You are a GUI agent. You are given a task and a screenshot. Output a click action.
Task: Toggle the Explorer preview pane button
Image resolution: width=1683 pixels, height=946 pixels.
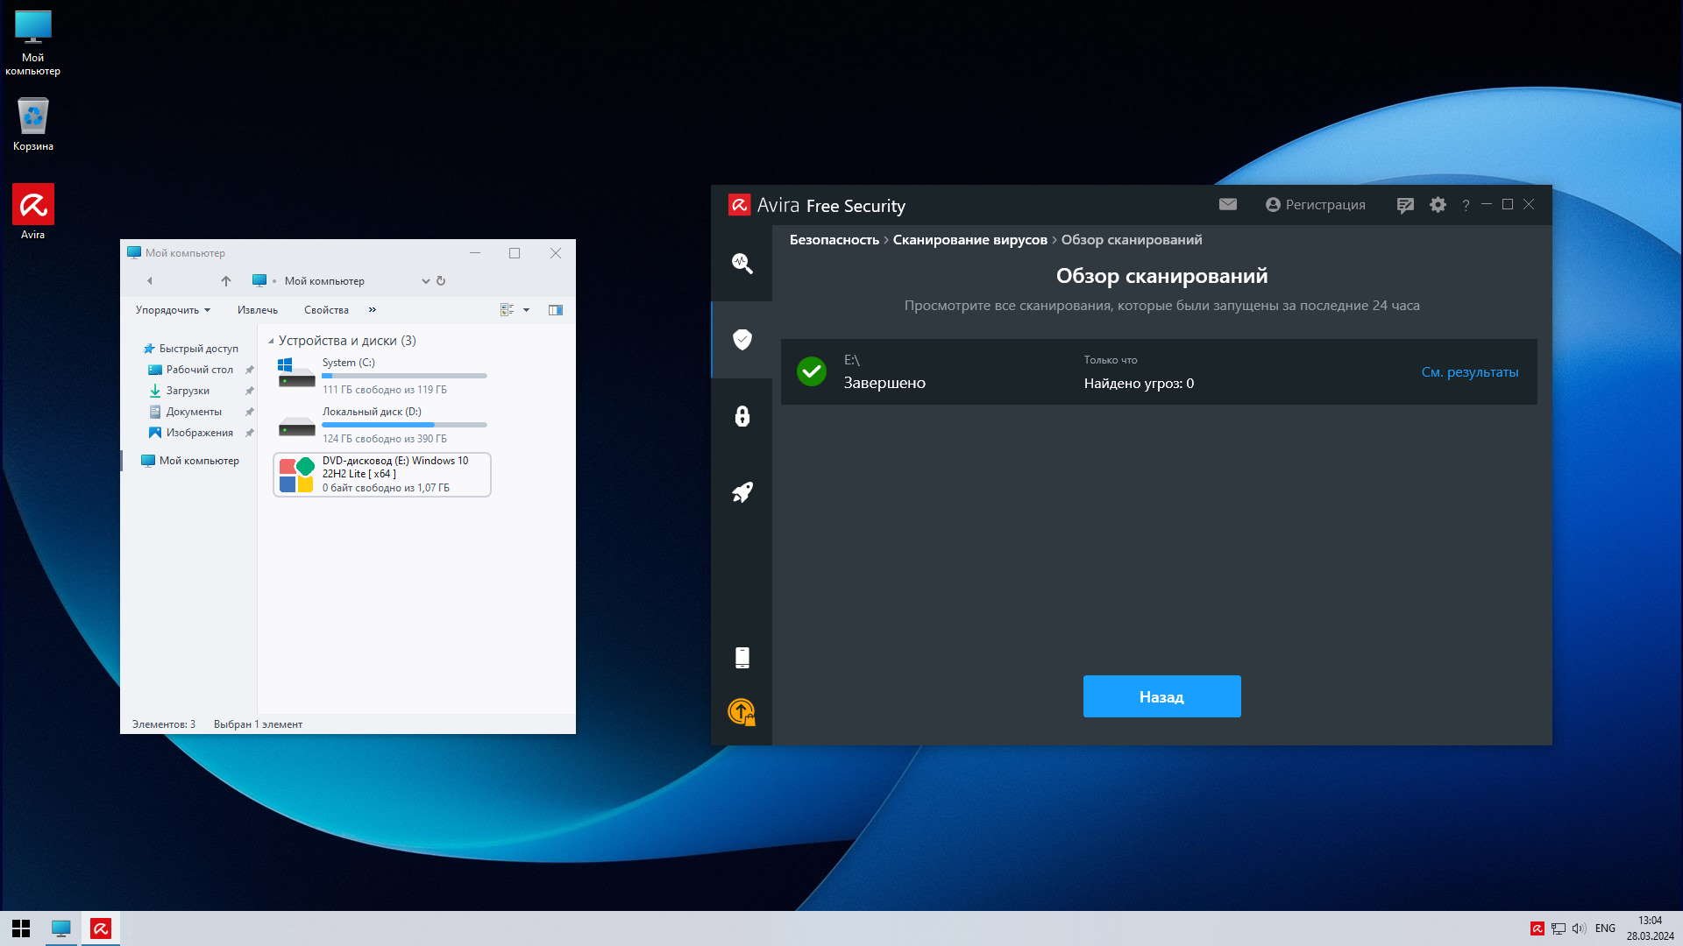point(555,310)
